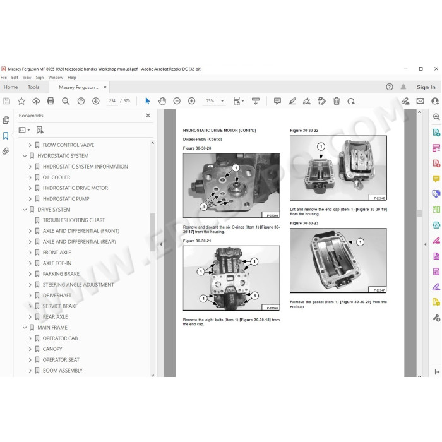Click the add new bookmark icon

pos(40,129)
